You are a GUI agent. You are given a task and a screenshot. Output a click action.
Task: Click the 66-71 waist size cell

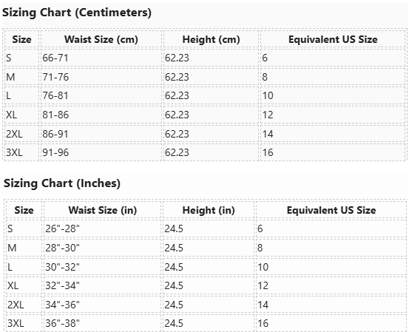point(101,58)
